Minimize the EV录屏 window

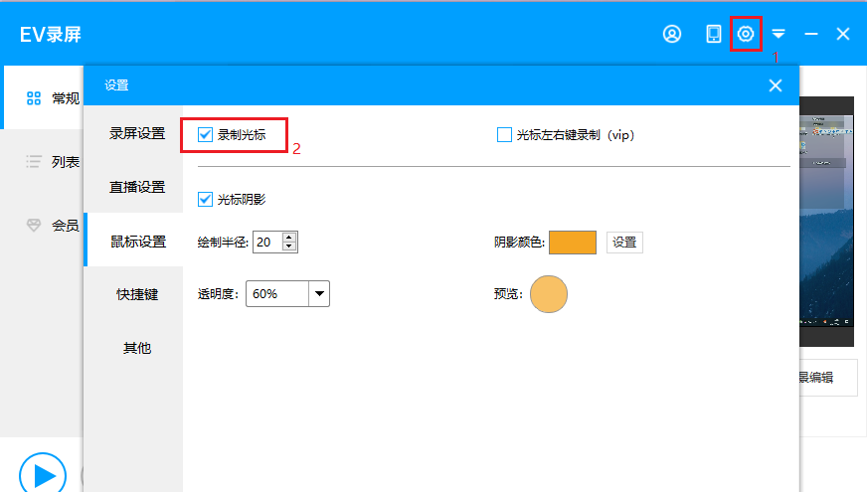pos(811,34)
